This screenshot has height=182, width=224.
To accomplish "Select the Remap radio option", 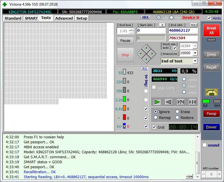I will click(x=155, y=118).
